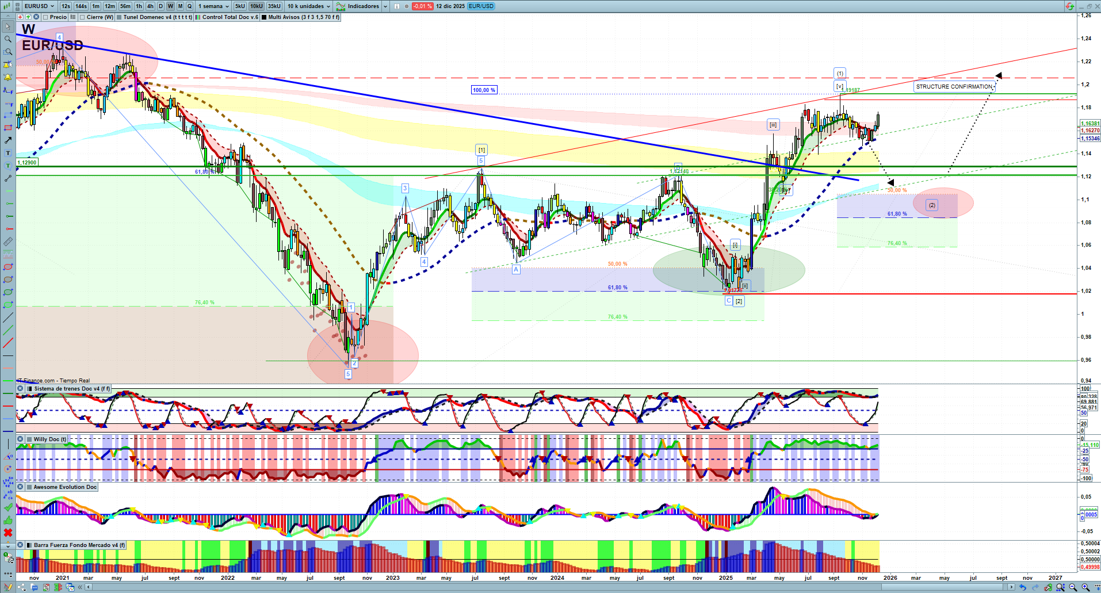Click the pencil drawing icon at bottom left
The height and width of the screenshot is (593, 1101).
coord(8,587)
